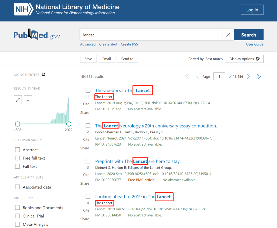Click inside the page number input field
This screenshot has width=277, height=228.
[219, 76]
